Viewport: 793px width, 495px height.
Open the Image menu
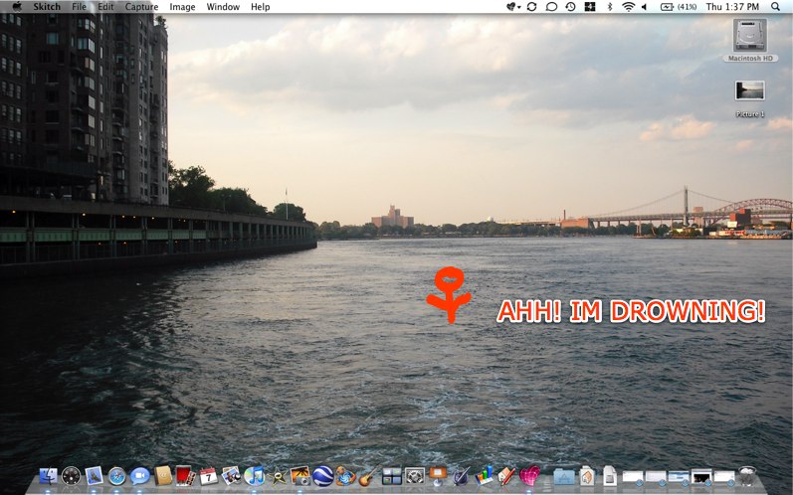[x=182, y=7]
